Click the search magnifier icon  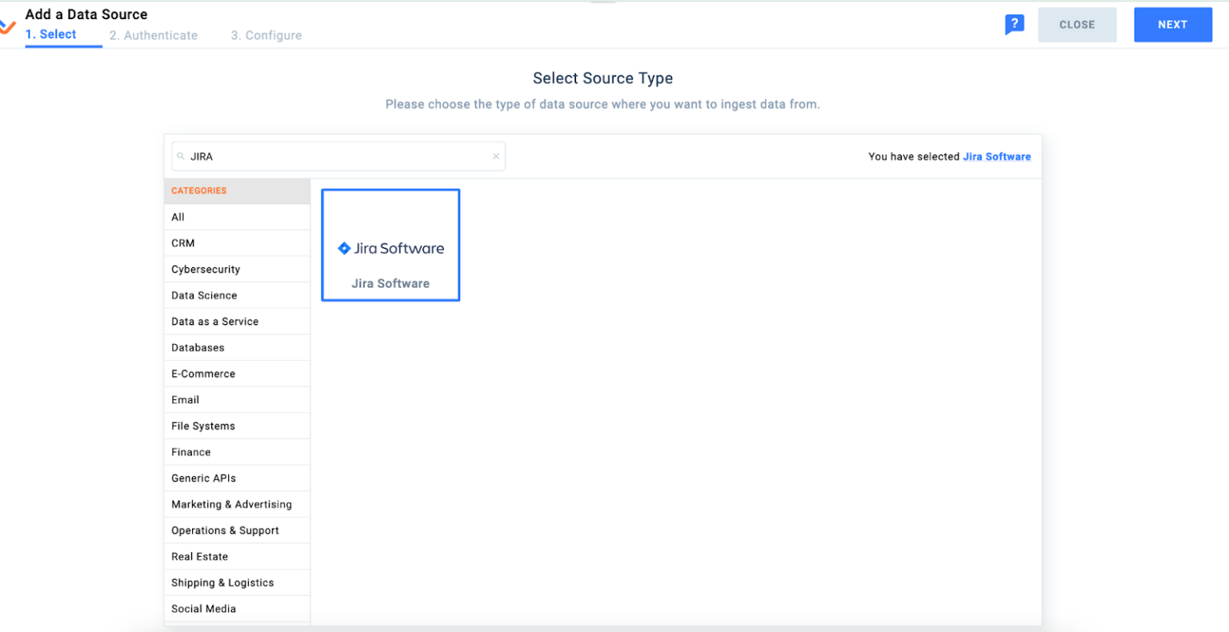[x=181, y=156]
